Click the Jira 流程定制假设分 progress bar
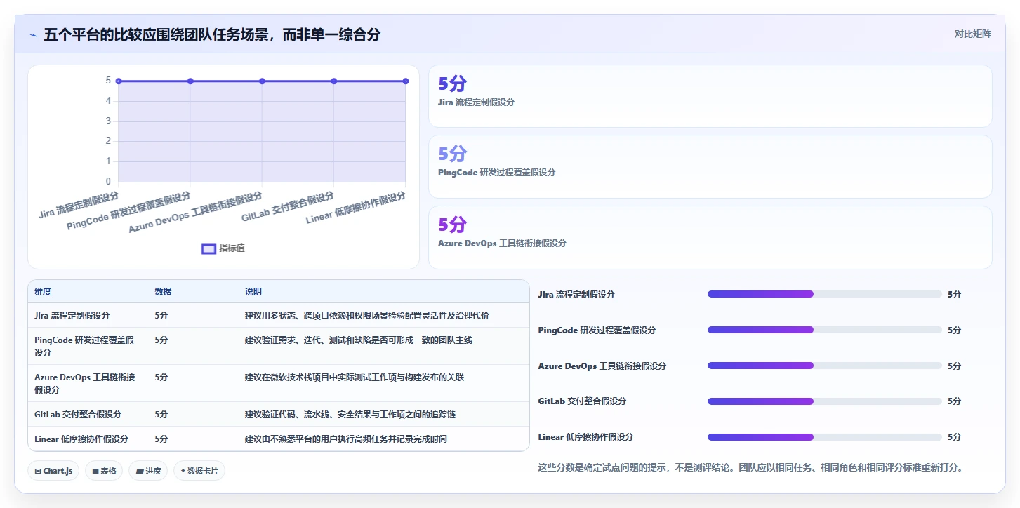 (825, 294)
